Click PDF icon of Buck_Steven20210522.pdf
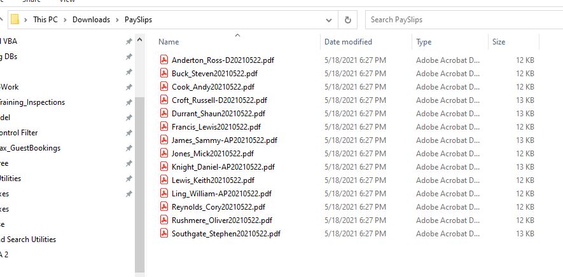This screenshot has width=563, height=277. point(164,73)
